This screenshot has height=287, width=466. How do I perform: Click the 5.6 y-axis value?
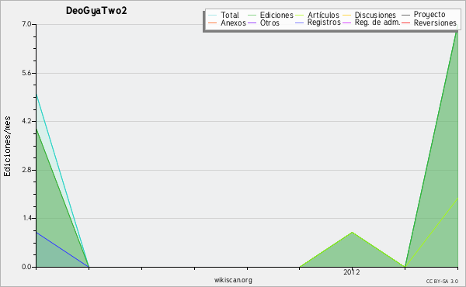pos(26,73)
